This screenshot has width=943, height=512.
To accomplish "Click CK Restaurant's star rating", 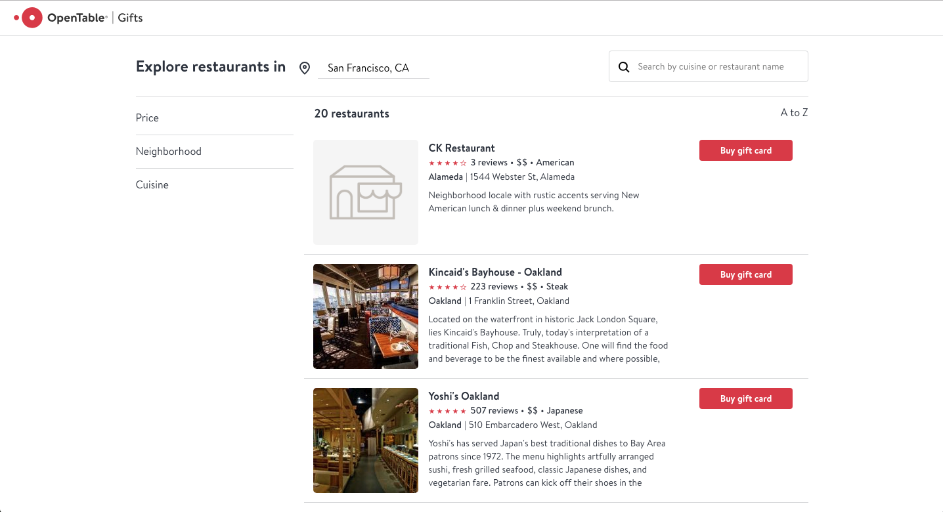I will pyautogui.click(x=448, y=163).
